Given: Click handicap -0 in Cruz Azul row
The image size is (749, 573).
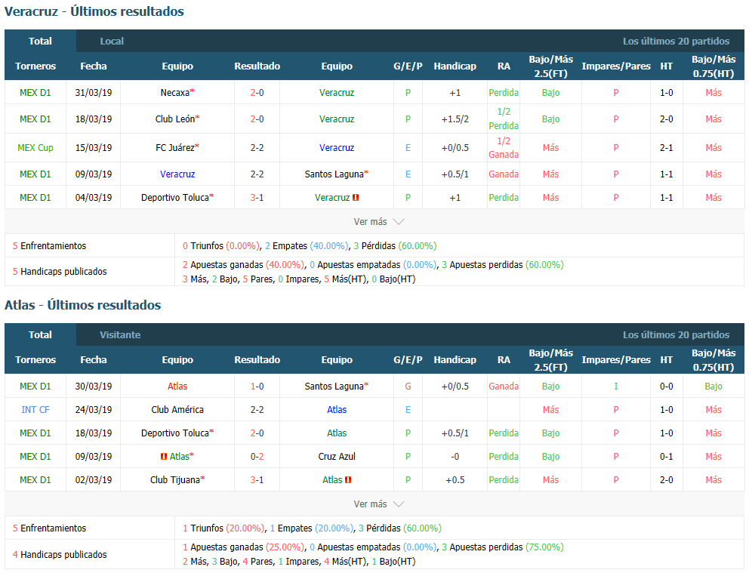Looking at the screenshot, I should [455, 457].
